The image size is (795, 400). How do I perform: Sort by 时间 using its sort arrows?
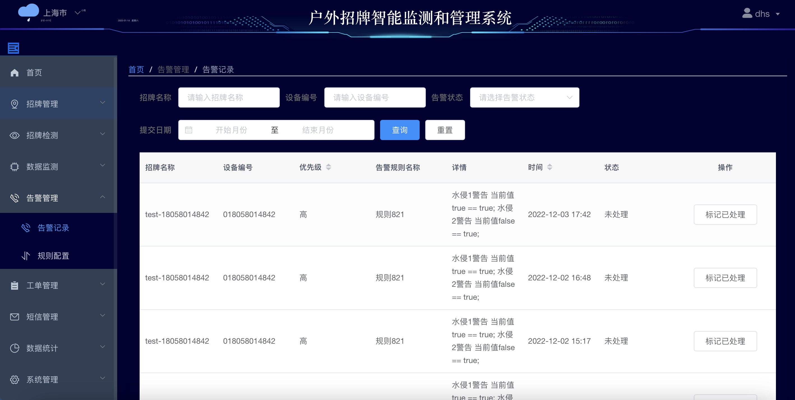pos(550,167)
